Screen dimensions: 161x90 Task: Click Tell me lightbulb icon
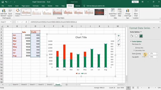pyautogui.click(x=84, y=6)
